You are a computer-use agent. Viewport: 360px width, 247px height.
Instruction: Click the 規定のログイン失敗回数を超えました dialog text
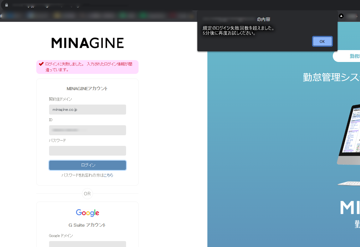click(x=239, y=28)
